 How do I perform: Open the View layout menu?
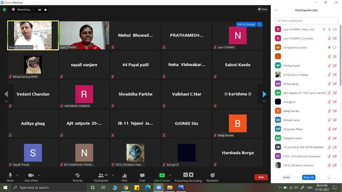click(262, 9)
